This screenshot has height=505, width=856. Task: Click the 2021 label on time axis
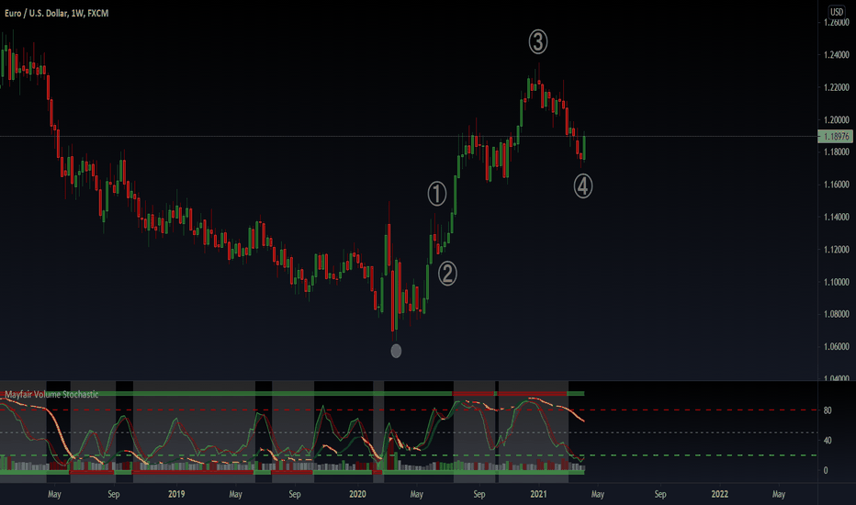point(538,494)
